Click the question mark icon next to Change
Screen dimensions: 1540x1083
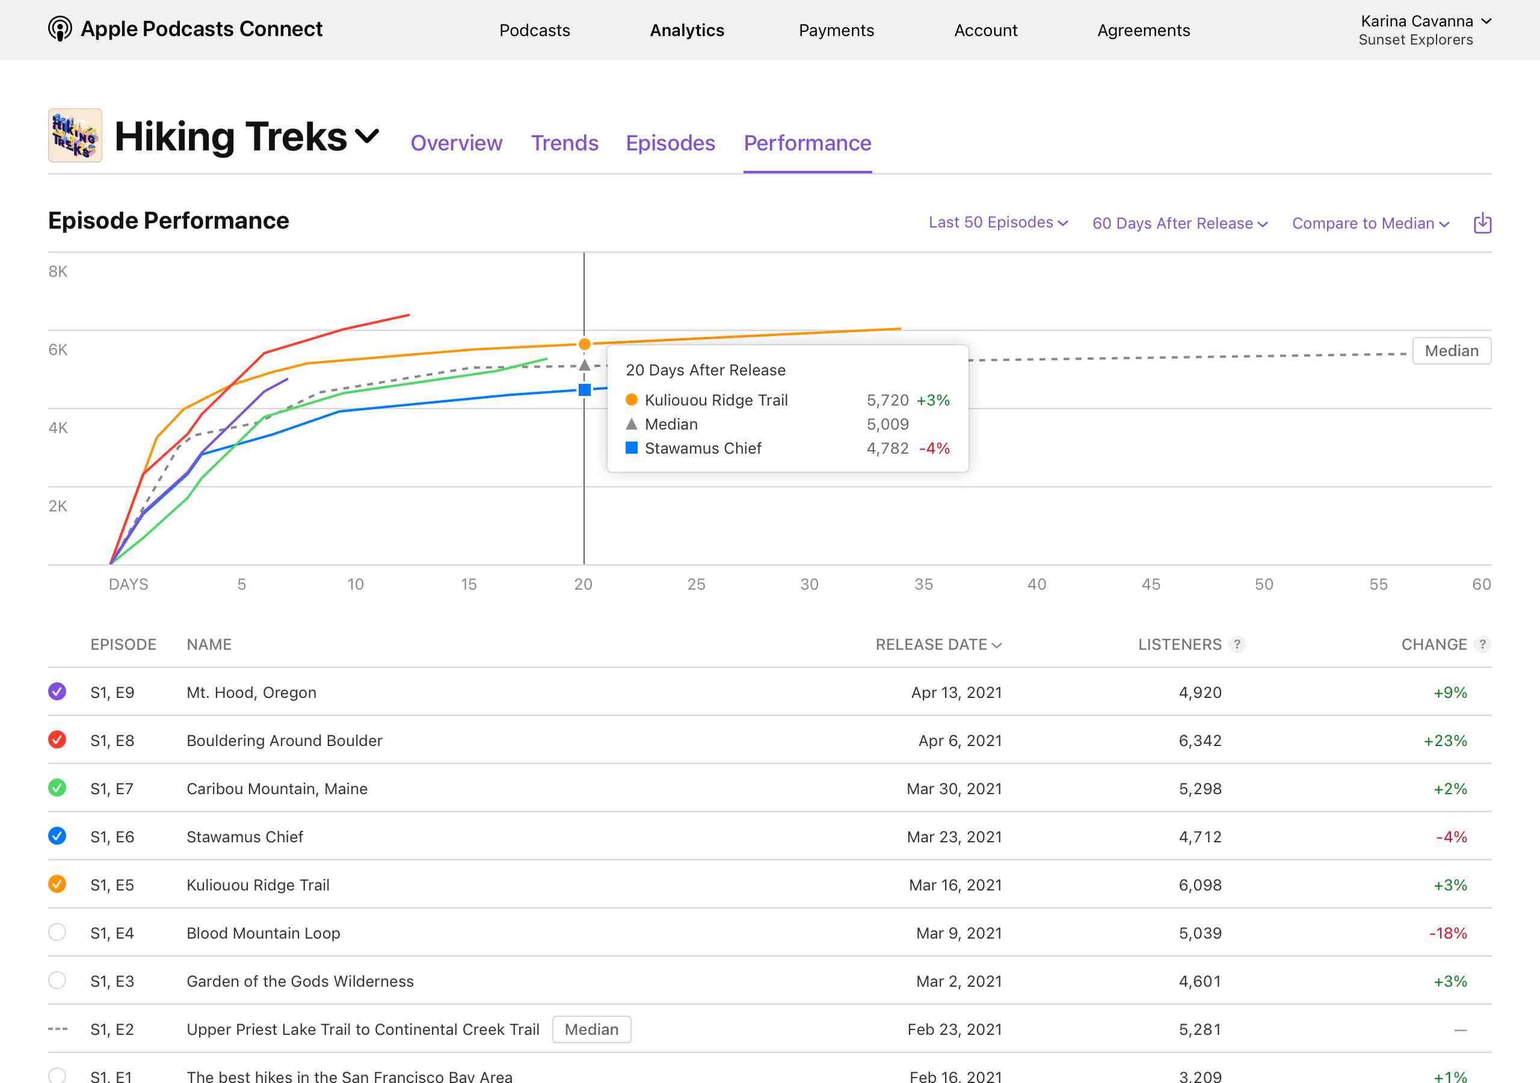pos(1483,643)
